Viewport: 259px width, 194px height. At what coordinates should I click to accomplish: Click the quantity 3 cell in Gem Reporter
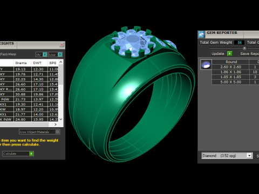click(255, 77)
